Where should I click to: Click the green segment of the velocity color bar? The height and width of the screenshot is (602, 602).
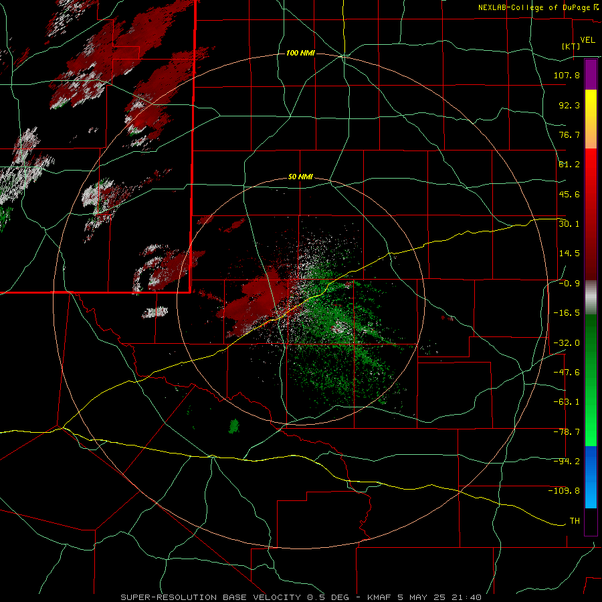591,380
